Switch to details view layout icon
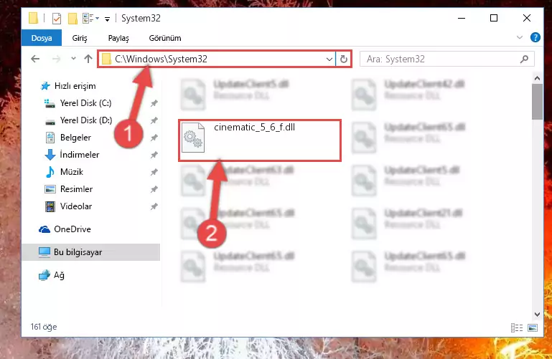This screenshot has height=359, width=552. tap(516, 327)
